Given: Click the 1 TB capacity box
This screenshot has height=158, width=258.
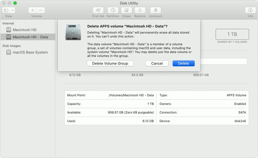Looking at the screenshot, I should (x=232, y=34).
